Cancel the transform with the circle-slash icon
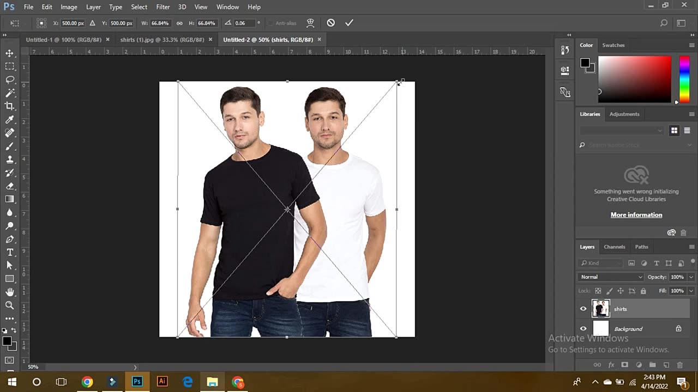Image resolution: width=698 pixels, height=392 pixels. 330,23
